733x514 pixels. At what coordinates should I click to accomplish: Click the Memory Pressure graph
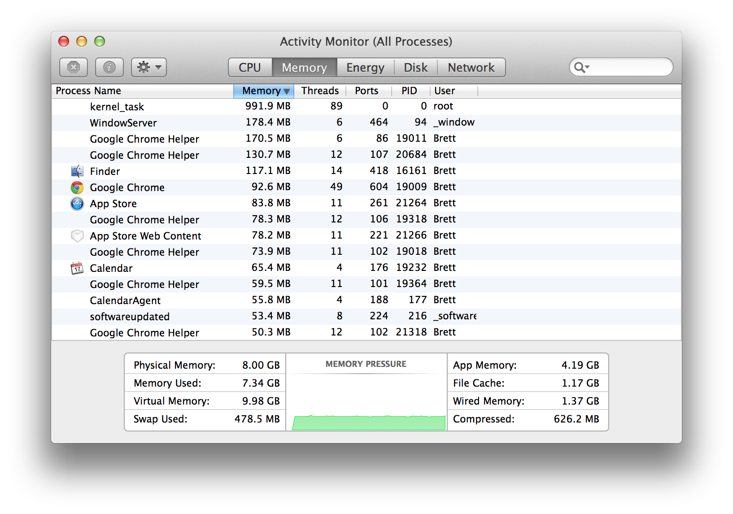(369, 423)
